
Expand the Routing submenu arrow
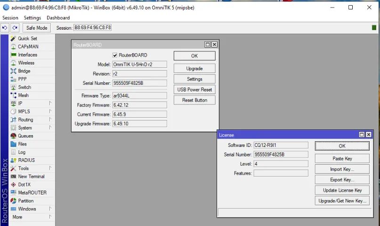50,120
